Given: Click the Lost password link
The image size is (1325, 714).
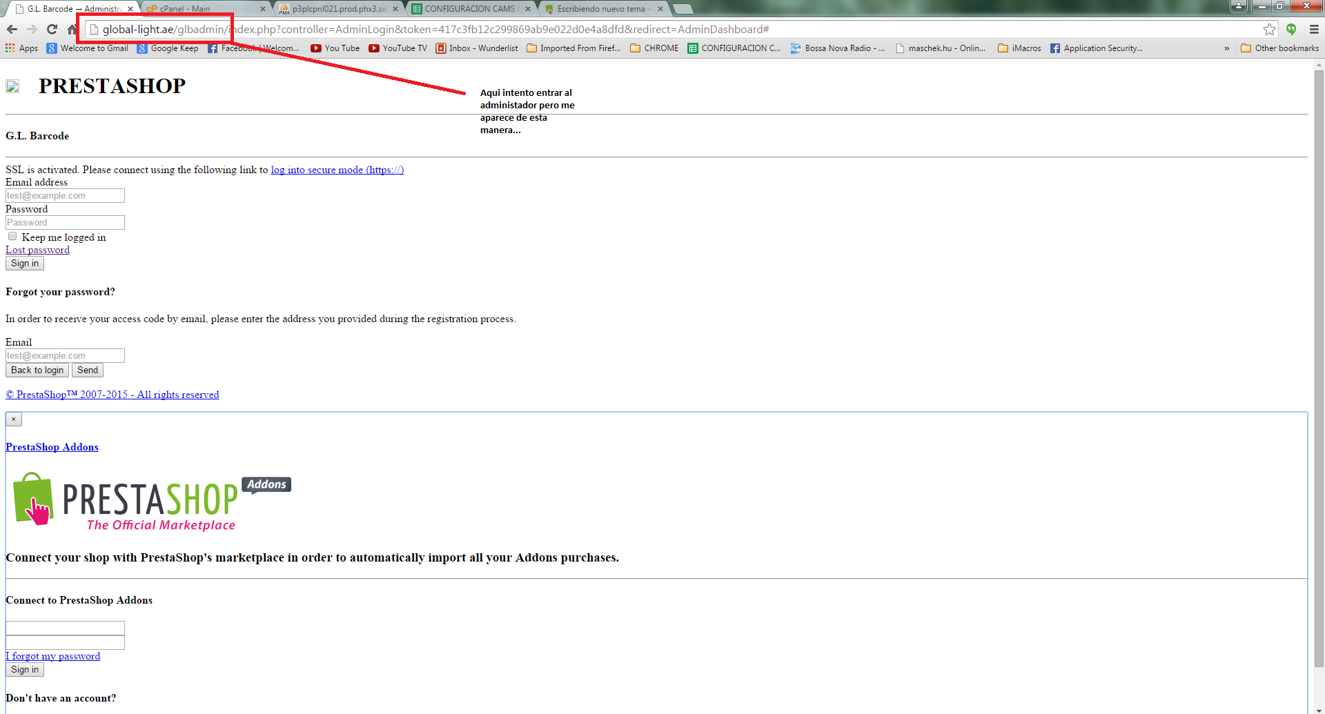Looking at the screenshot, I should [x=37, y=250].
